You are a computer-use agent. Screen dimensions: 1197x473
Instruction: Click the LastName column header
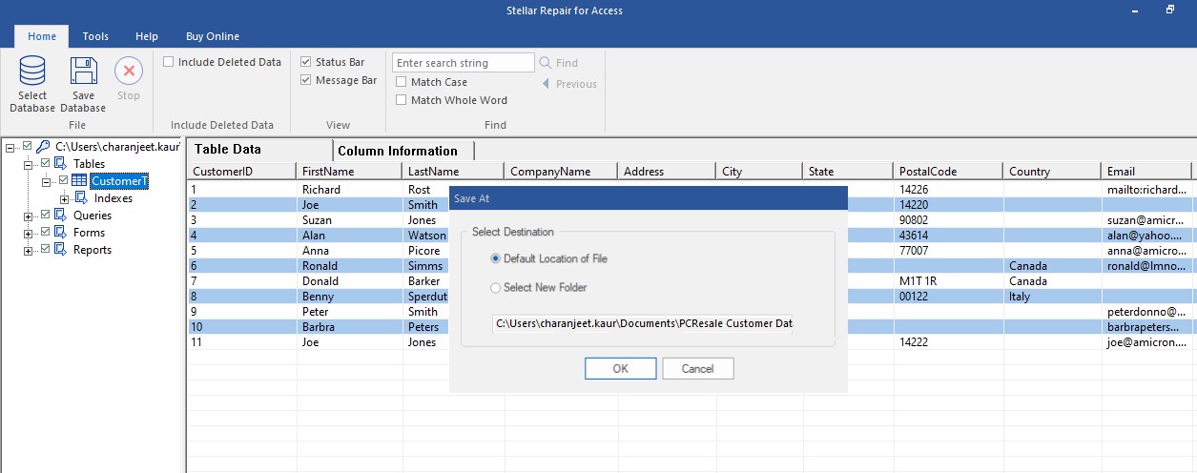pos(453,172)
